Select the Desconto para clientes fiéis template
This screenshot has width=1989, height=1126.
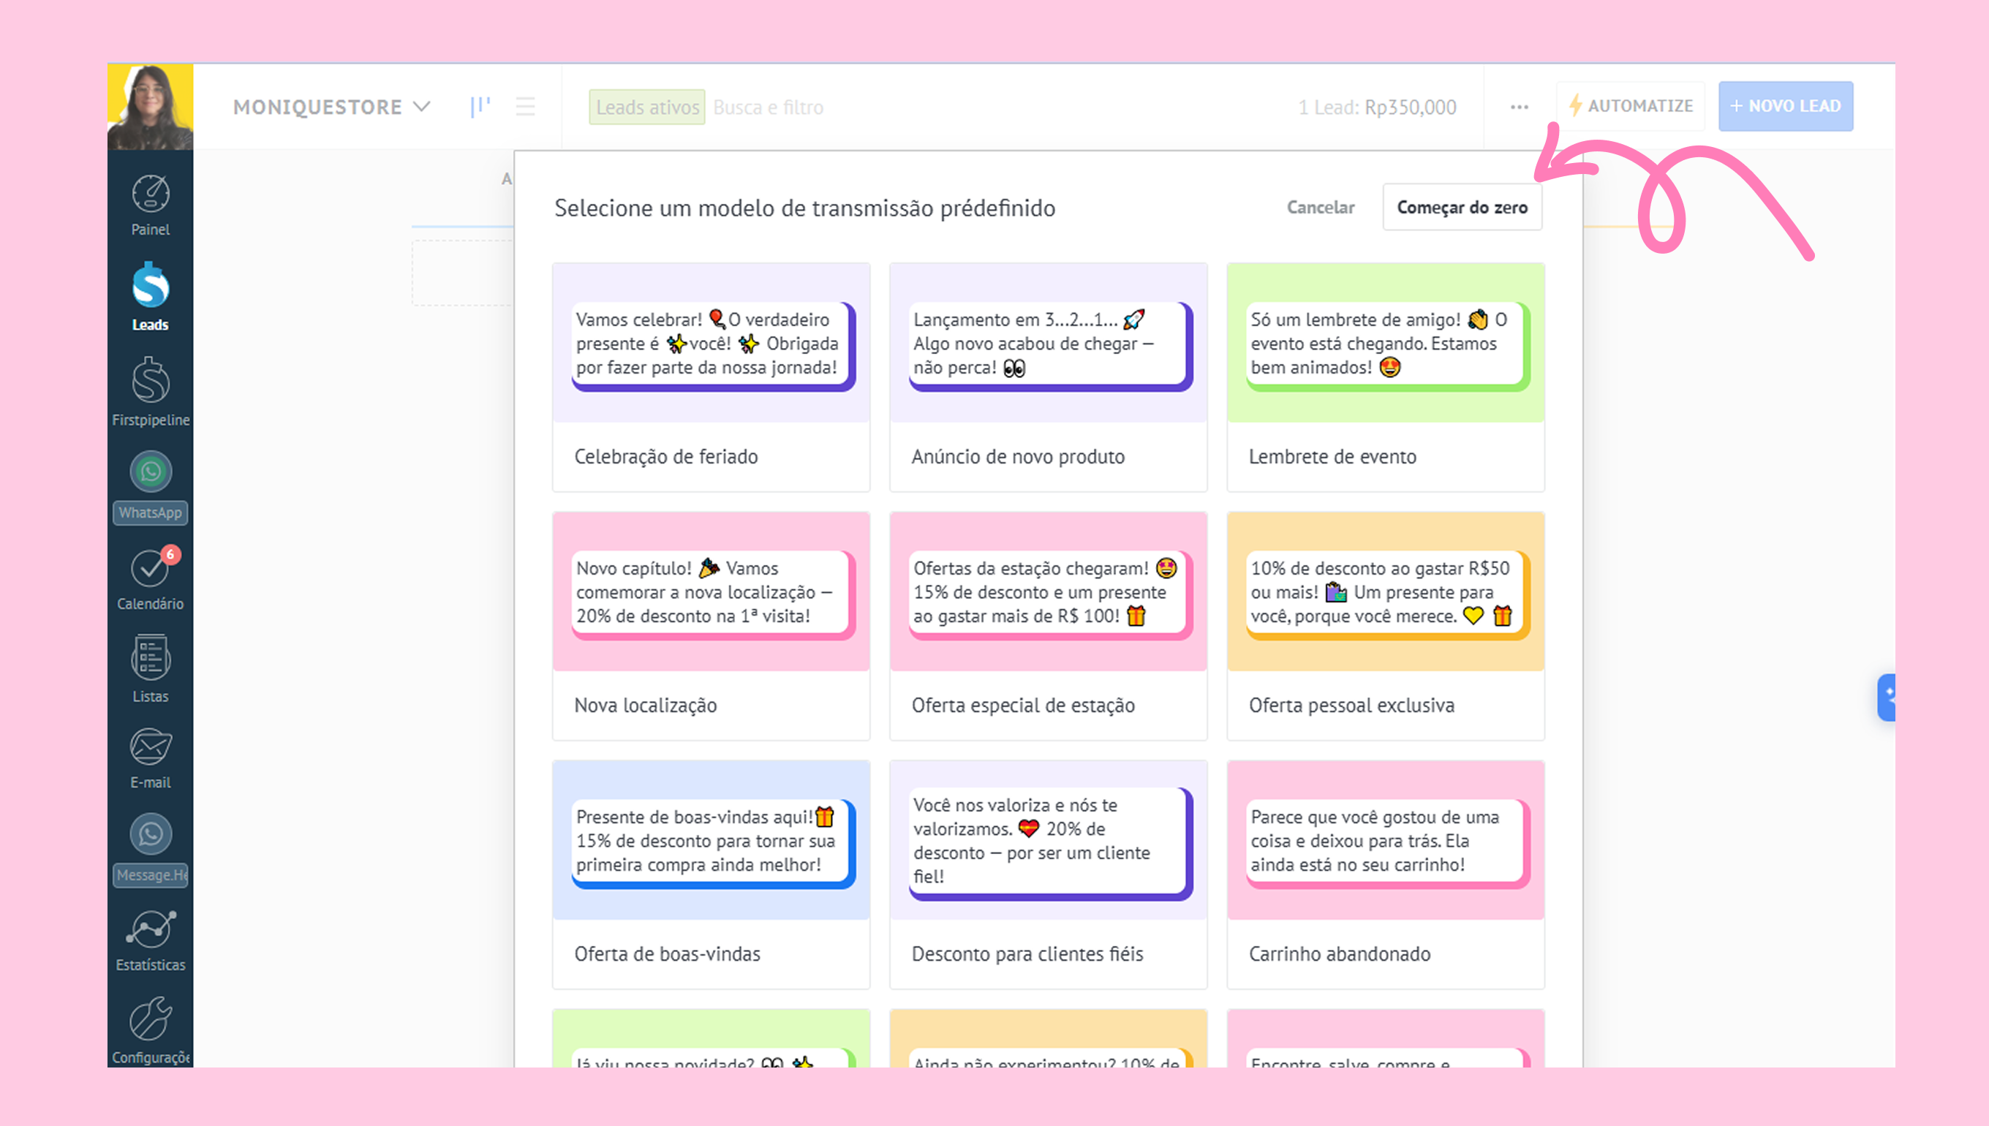1048,874
